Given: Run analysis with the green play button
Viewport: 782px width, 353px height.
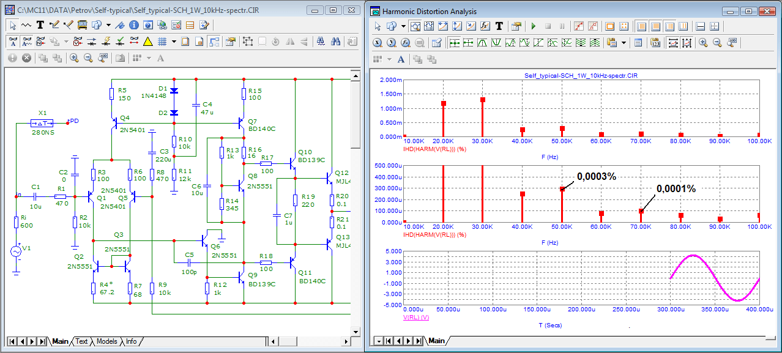Looking at the screenshot, I should (x=534, y=26).
